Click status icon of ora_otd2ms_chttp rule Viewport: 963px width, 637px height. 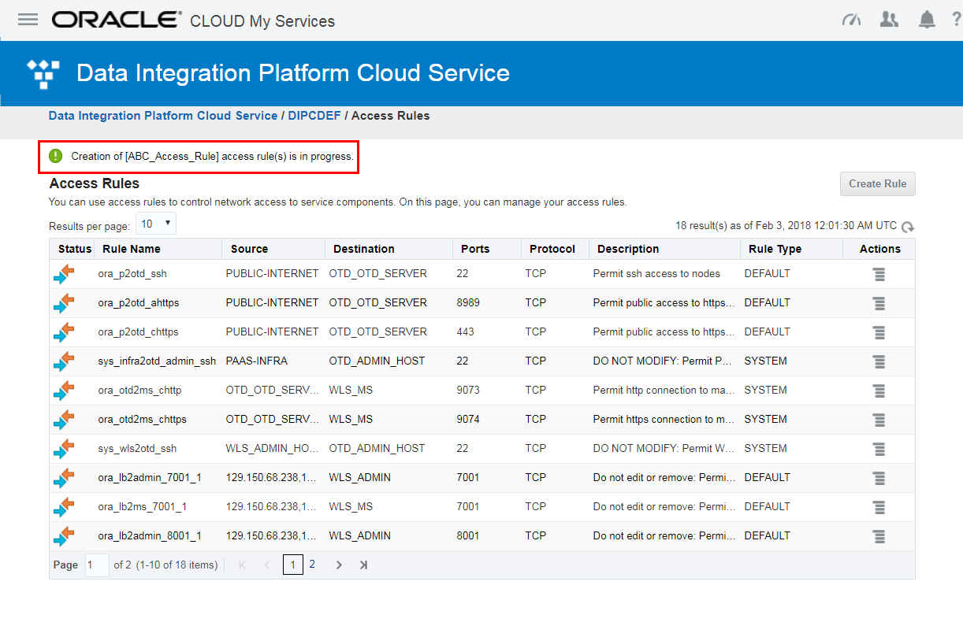pyautogui.click(x=63, y=391)
